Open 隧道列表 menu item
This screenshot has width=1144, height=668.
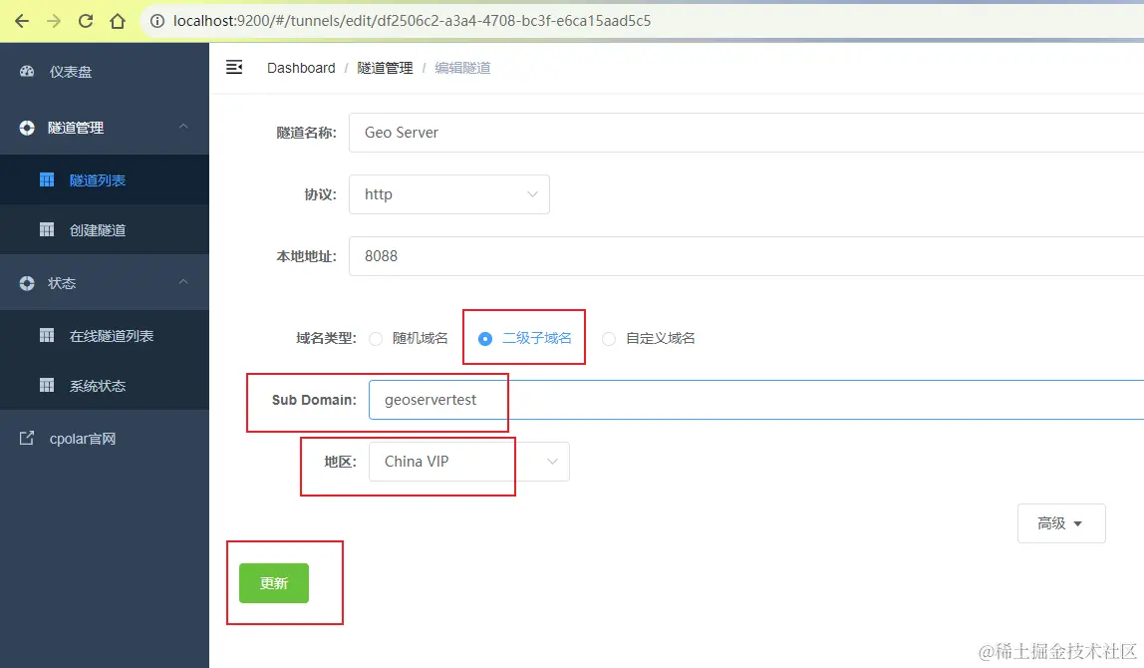coord(105,180)
